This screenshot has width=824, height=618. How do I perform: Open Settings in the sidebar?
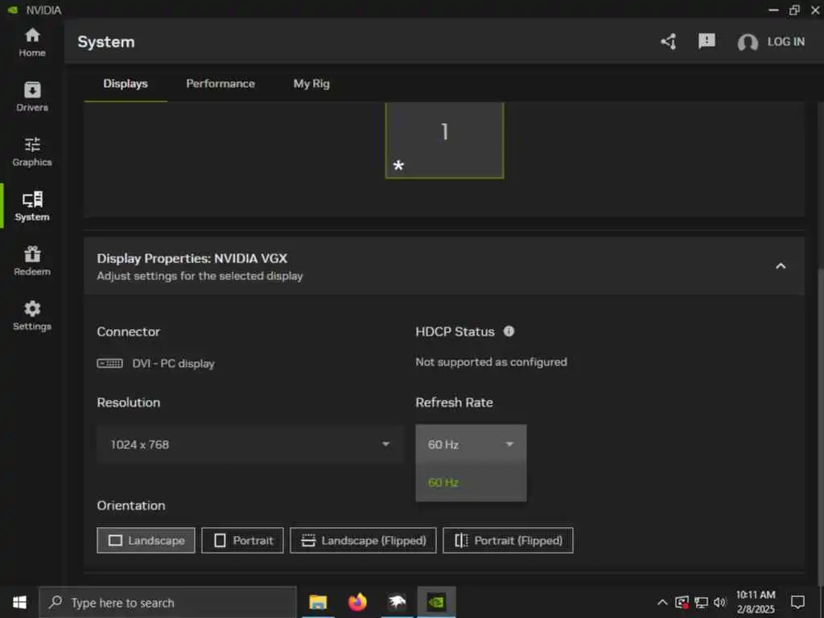point(32,315)
